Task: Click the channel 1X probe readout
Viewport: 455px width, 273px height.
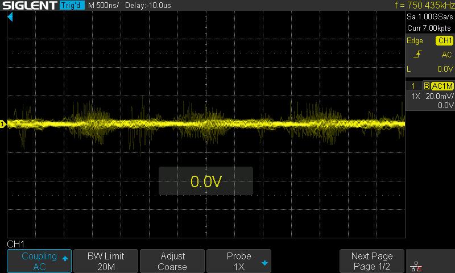Action: pos(416,96)
